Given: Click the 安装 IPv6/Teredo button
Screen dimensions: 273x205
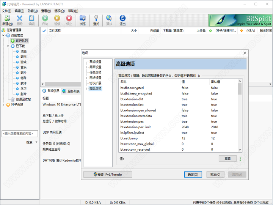Looking at the screenshot, I should [108, 175].
